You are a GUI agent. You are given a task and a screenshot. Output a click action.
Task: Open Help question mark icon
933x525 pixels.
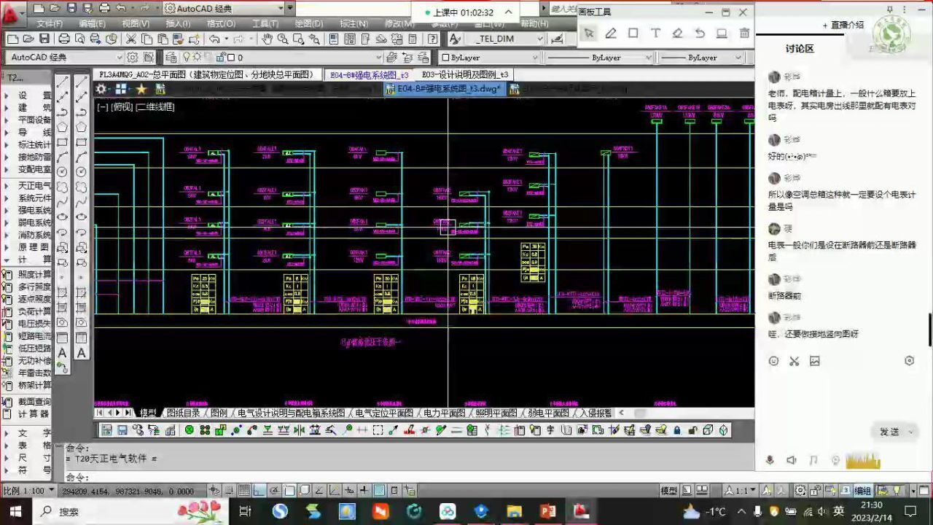pyautogui.click(x=433, y=39)
